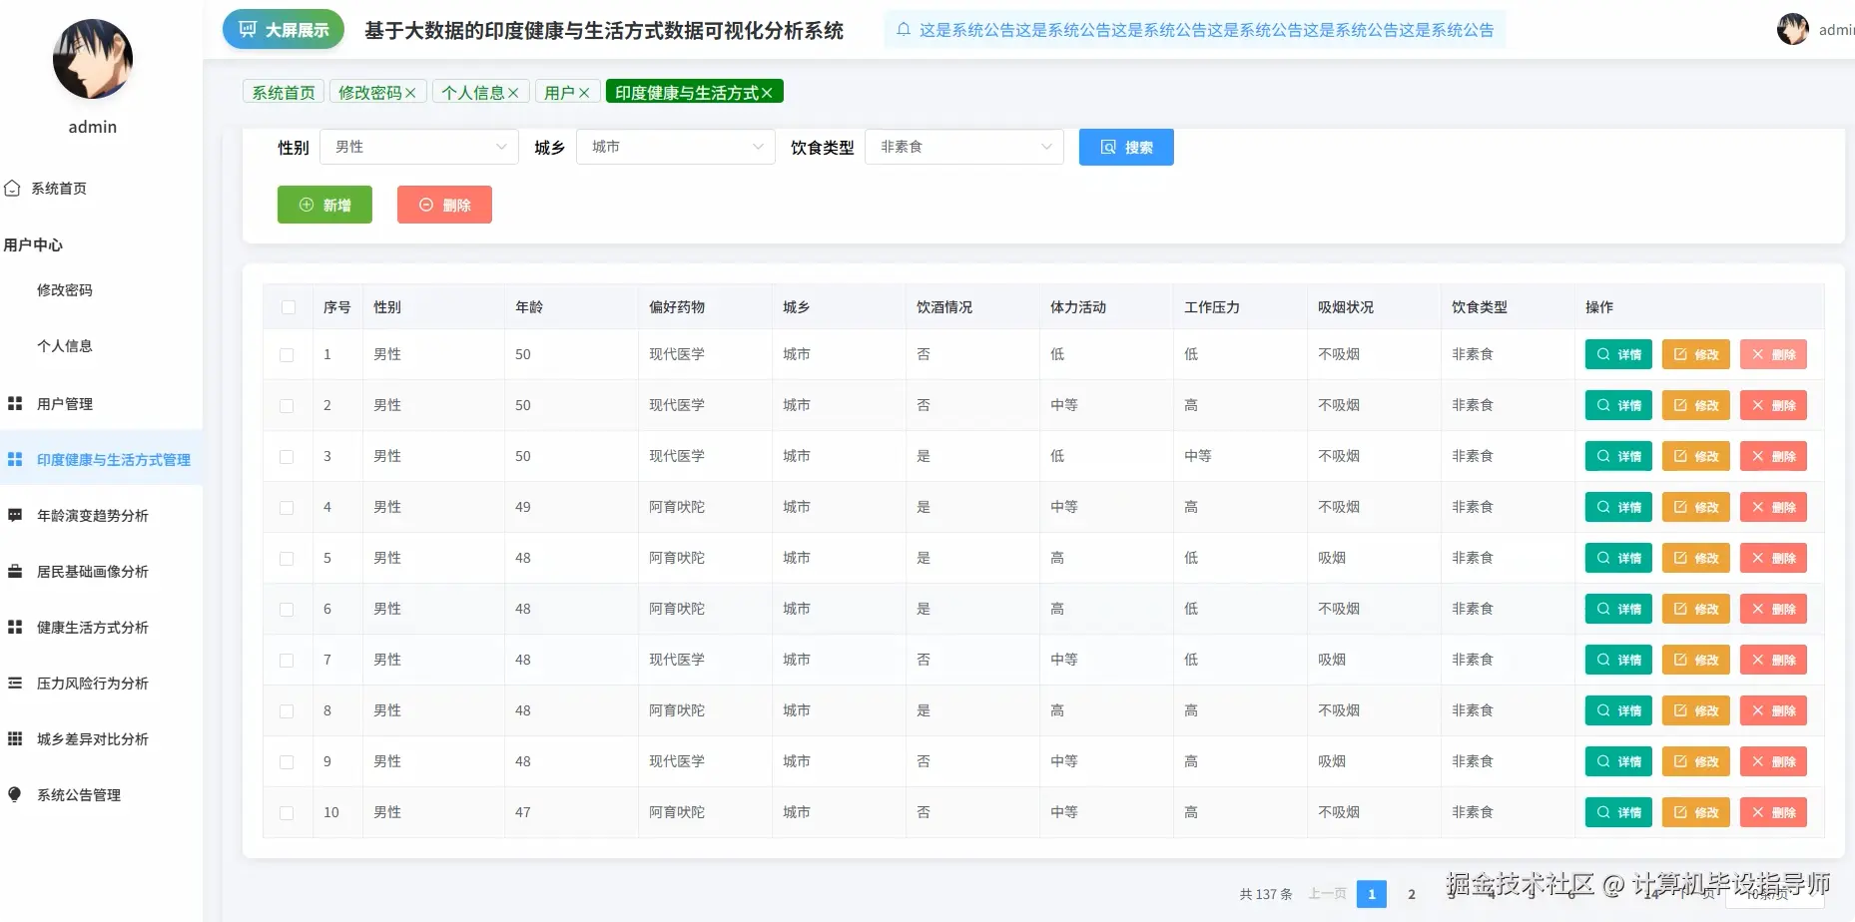Click the plus icon in 新增 button
The height and width of the screenshot is (922, 1855).
click(x=307, y=205)
